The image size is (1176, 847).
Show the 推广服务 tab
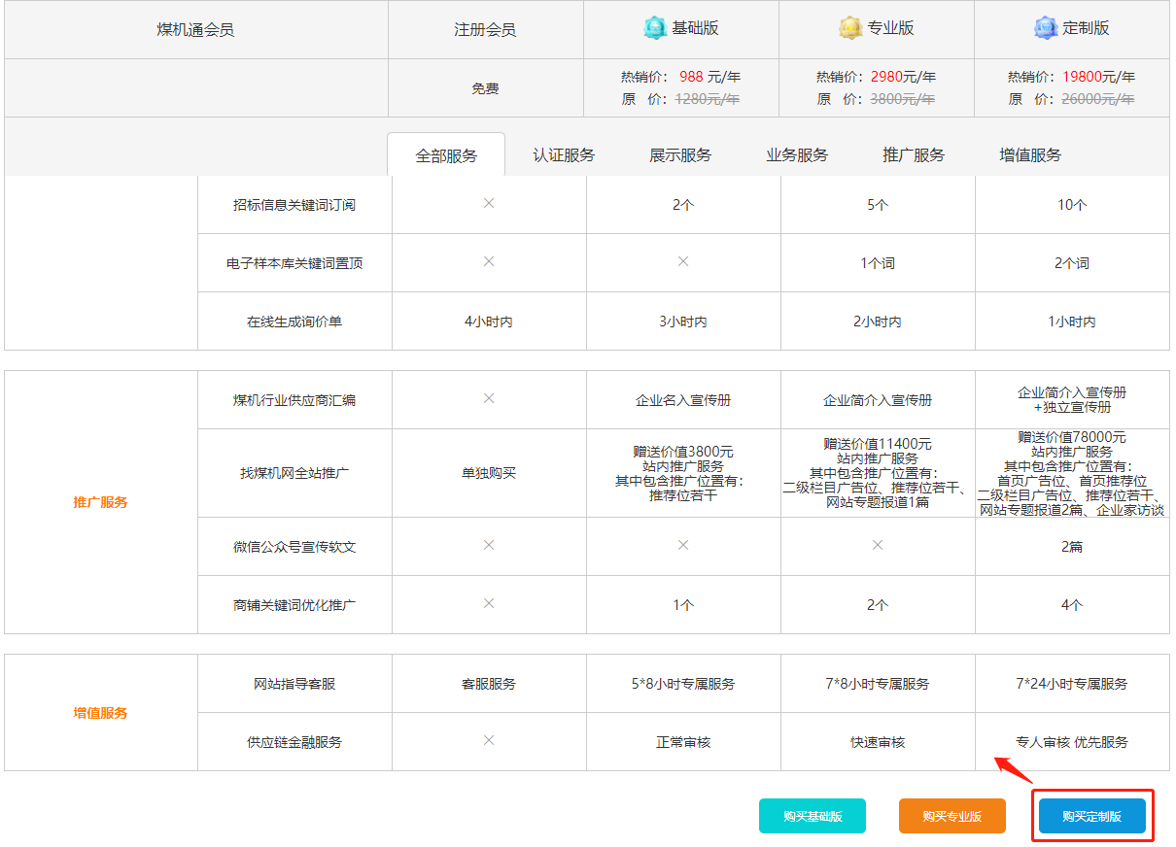[914, 155]
